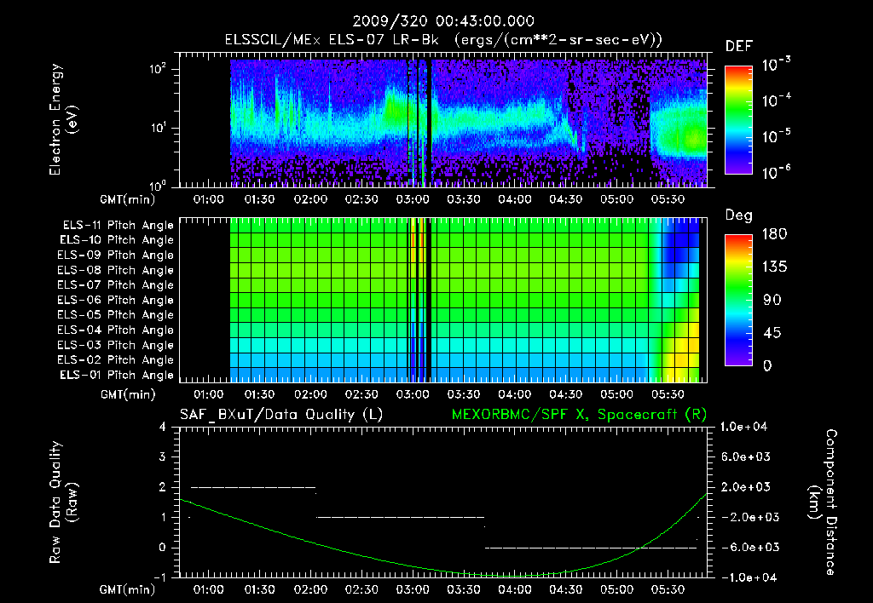Click the 2.0e+03 tick on Component Distance axis

coord(746,487)
